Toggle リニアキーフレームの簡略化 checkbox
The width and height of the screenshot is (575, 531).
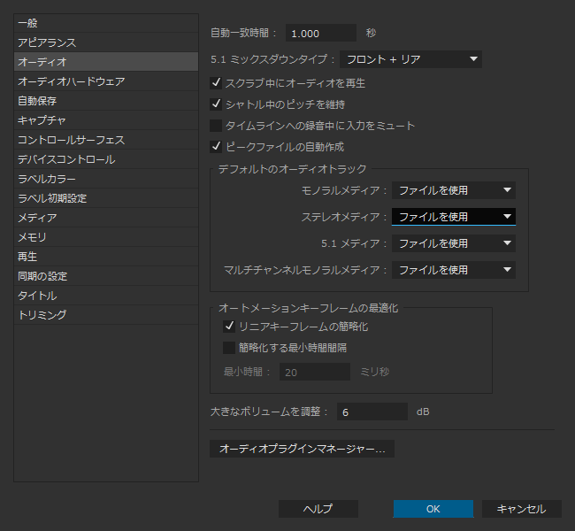230,327
